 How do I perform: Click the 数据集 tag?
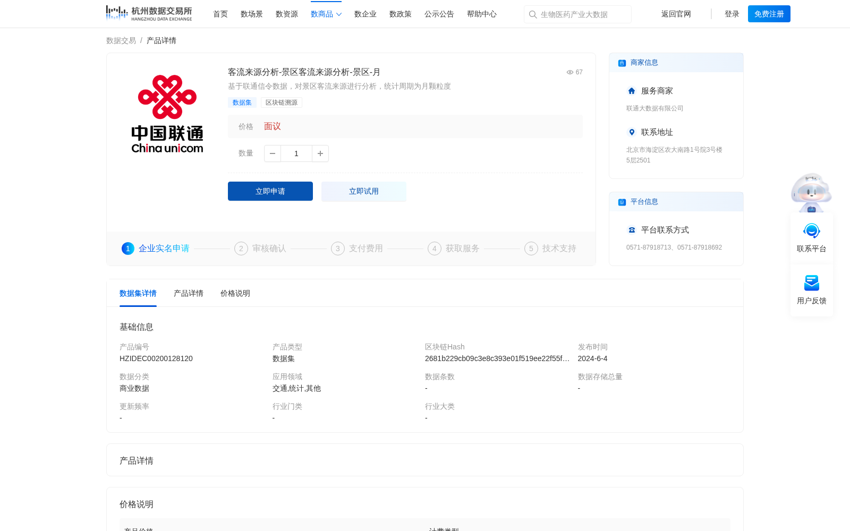(x=242, y=102)
